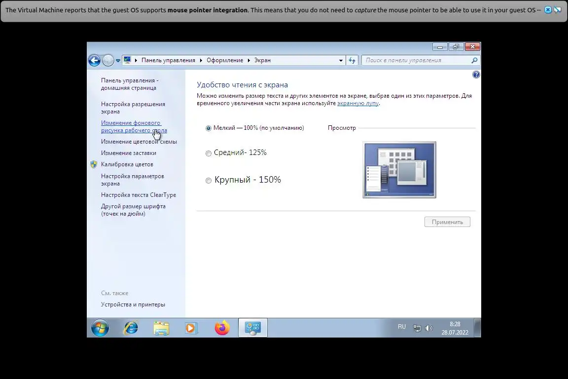Click the greyed Forward navigation arrow

[x=108, y=60]
